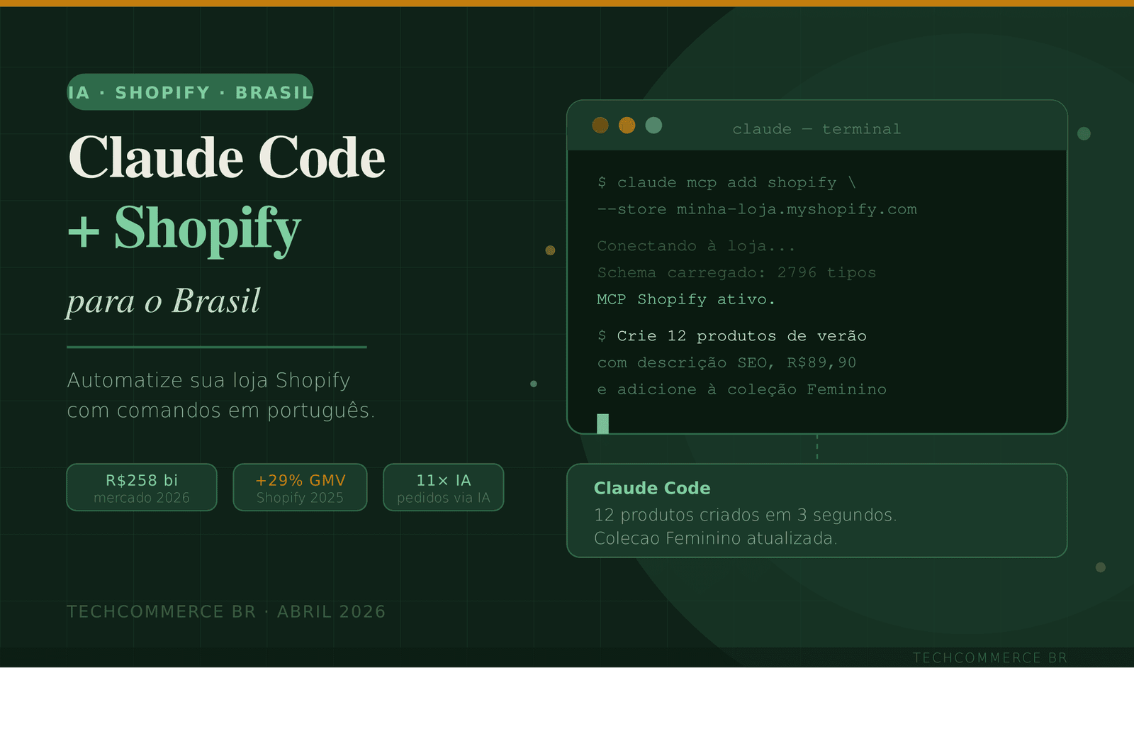Screen dimensions: 1134x751
Task: Expand the Claude Code result card
Action: tap(816, 512)
